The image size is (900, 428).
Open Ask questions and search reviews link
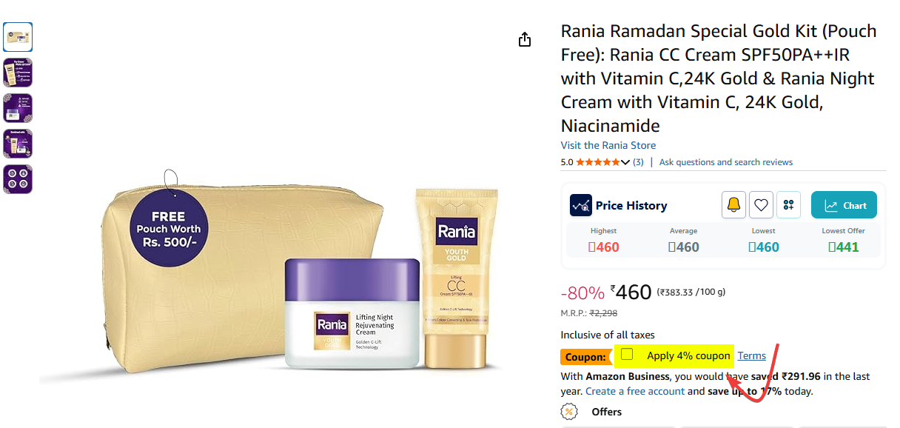coord(726,162)
